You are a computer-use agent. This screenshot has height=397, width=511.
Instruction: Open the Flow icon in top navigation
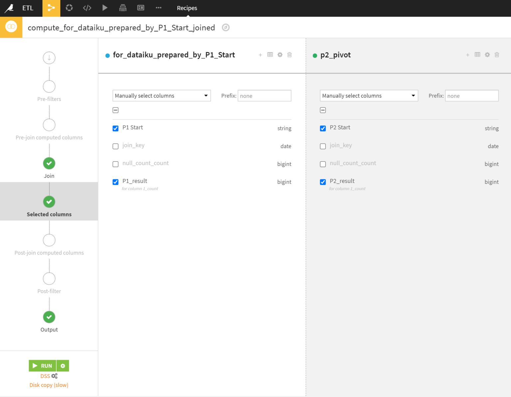pos(51,8)
